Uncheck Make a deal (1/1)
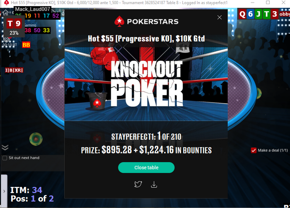The image size is (290, 208). [254, 150]
